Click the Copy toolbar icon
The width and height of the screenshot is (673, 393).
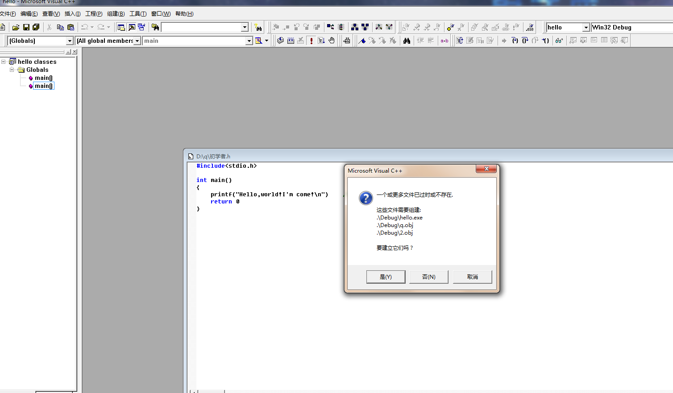(x=60, y=27)
